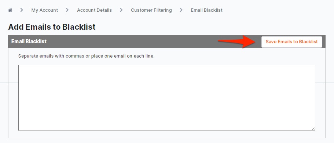Click the chevron following Customer Filtering breadcrumb
This screenshot has width=334, height=143.
click(x=181, y=10)
